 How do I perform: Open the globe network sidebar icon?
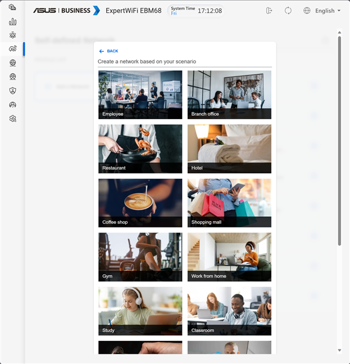pos(12,63)
